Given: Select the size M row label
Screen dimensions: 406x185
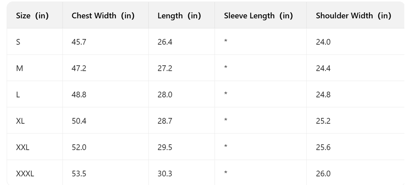Looking at the screenshot, I should pos(19,68).
